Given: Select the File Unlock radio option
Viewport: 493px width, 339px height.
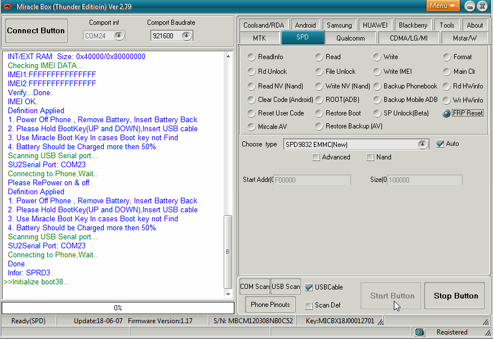Looking at the screenshot, I should pyautogui.click(x=319, y=72).
